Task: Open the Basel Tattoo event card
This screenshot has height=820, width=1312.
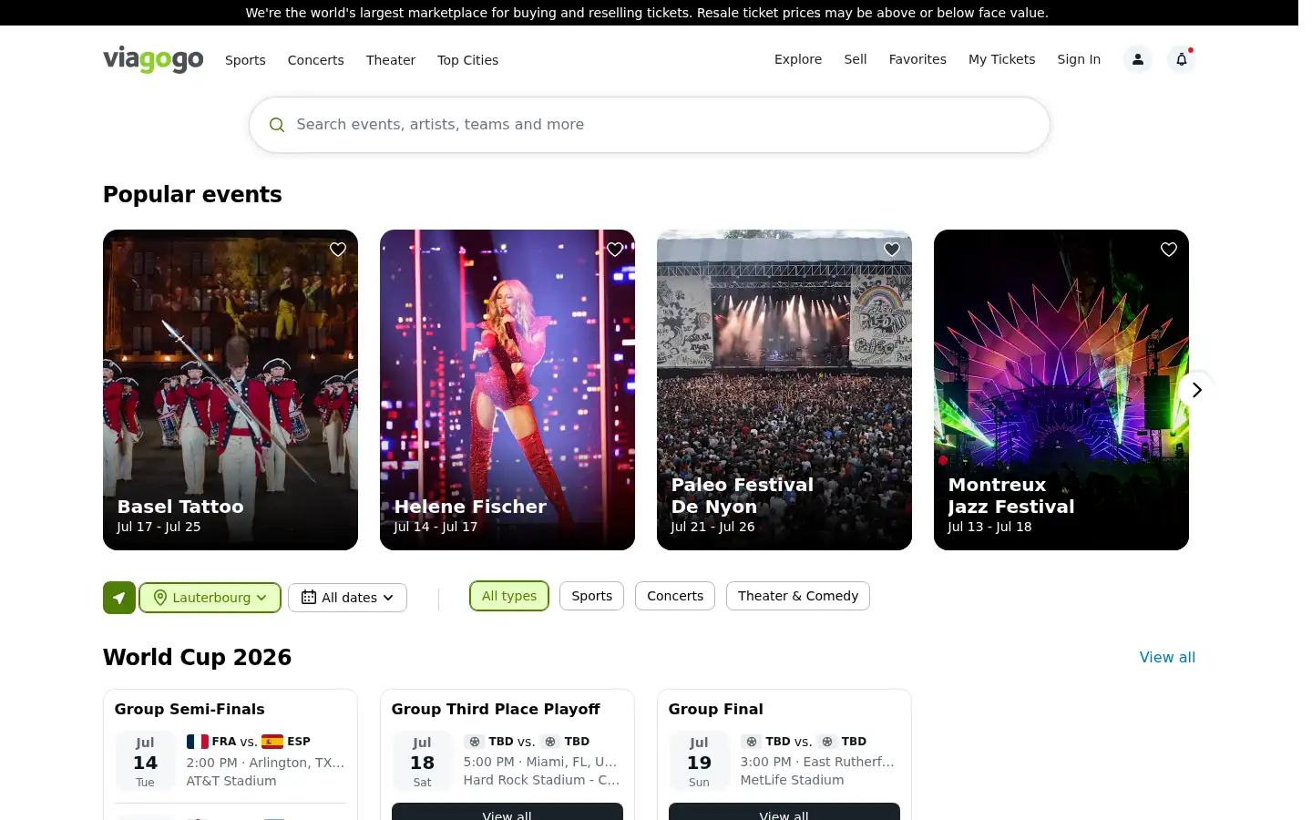Action: click(231, 390)
